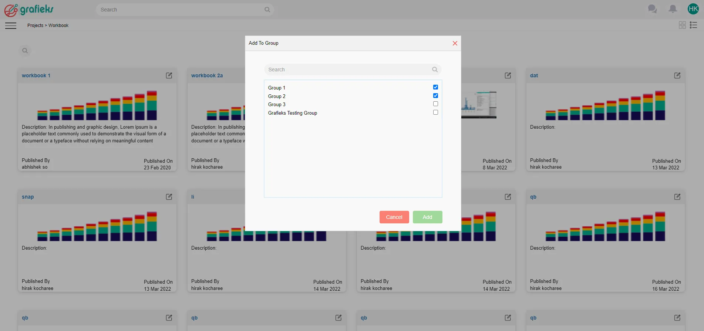The height and width of the screenshot is (331, 704).
Task: Open the dat workbook title
Action: pos(534,75)
